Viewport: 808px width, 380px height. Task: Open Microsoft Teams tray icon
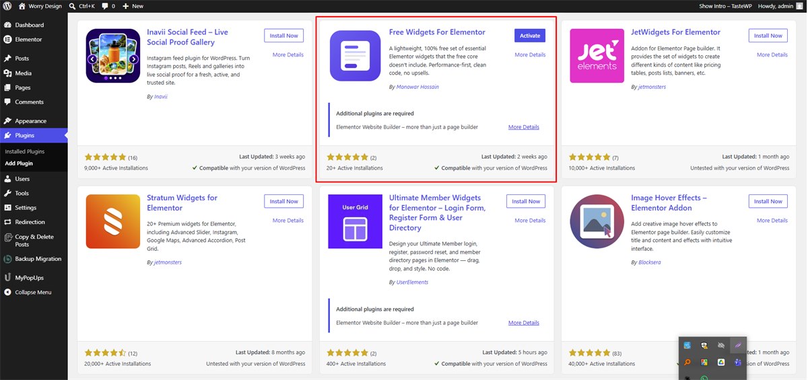point(738,363)
